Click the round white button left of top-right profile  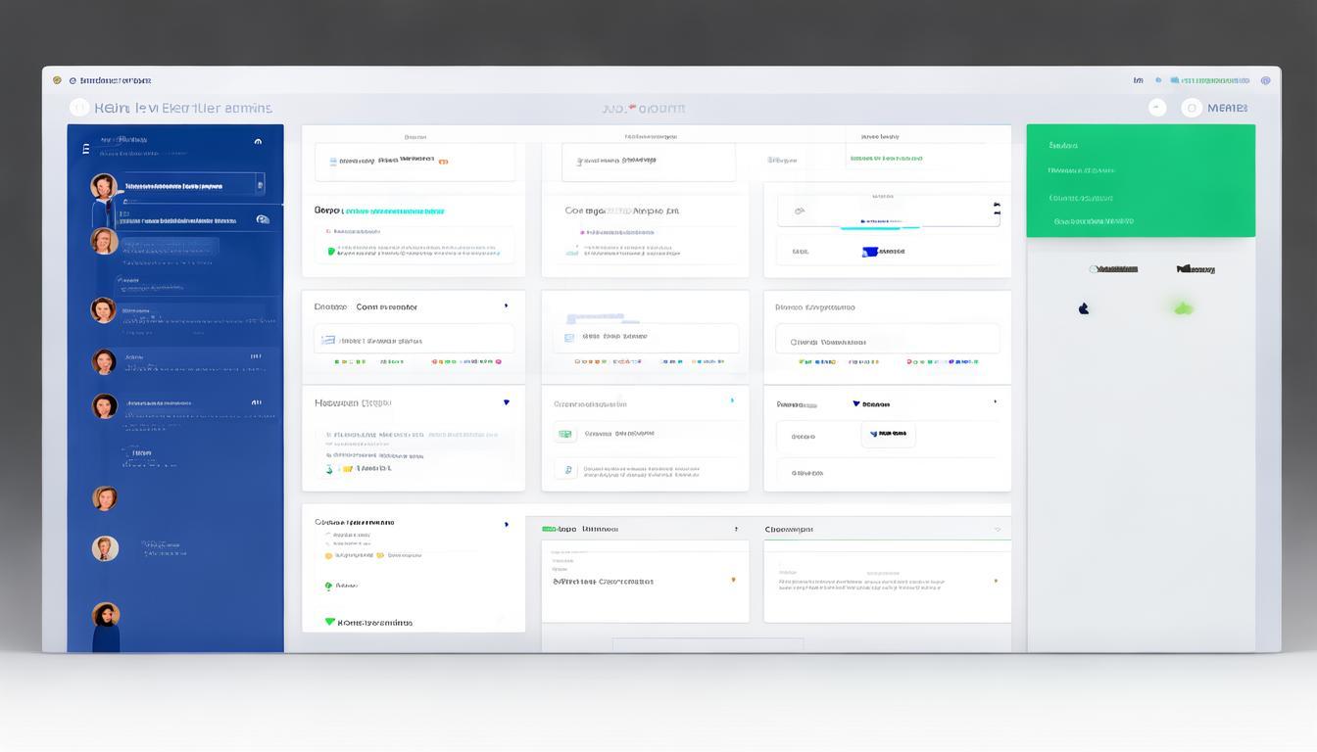[x=1157, y=109]
